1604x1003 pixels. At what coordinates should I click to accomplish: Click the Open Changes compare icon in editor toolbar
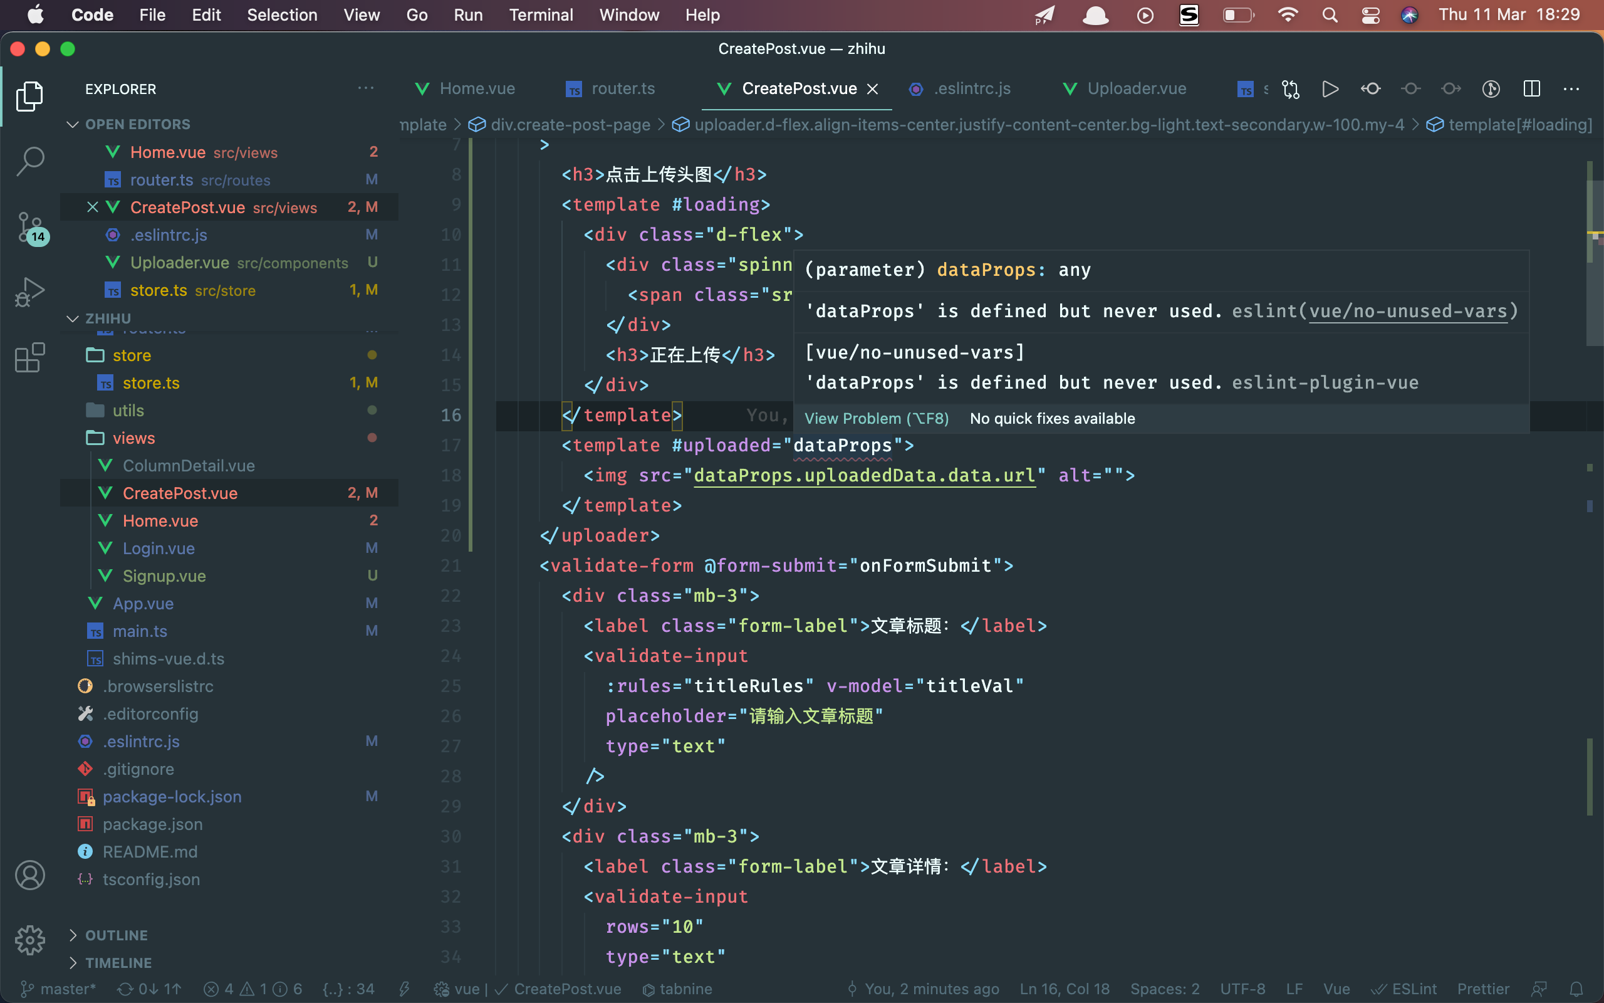tap(1291, 89)
